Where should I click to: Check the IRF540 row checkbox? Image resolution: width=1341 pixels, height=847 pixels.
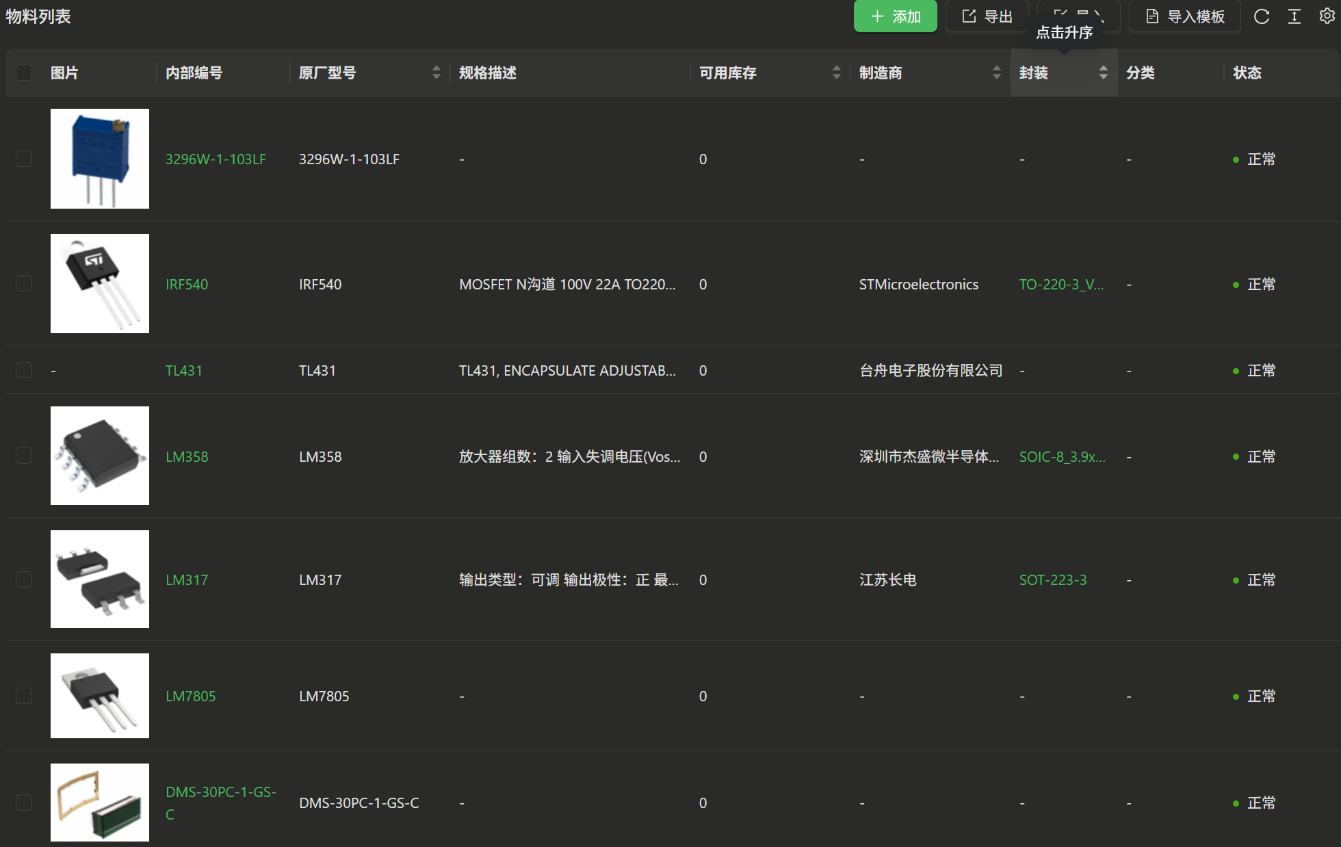[x=24, y=284]
